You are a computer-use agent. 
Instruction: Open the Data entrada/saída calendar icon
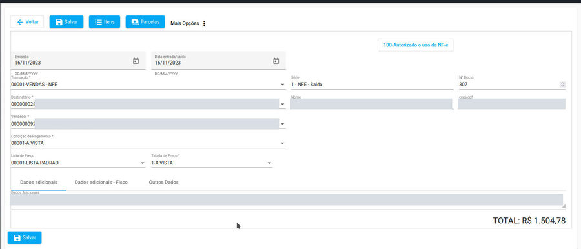coord(276,61)
